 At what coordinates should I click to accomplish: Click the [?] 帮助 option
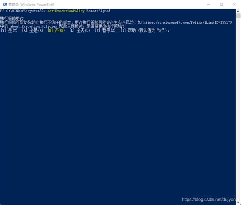click(128, 31)
